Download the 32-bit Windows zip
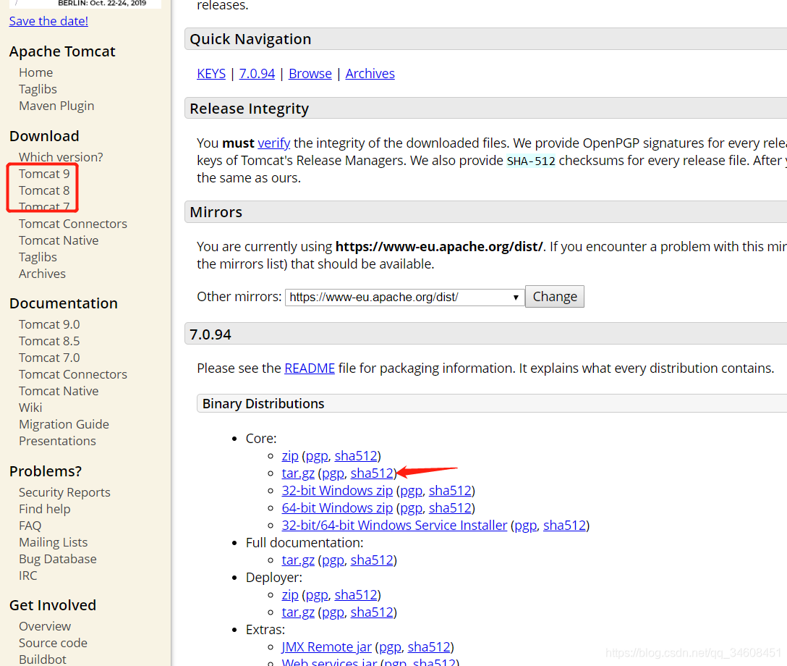This screenshot has width=787, height=666. coord(337,490)
